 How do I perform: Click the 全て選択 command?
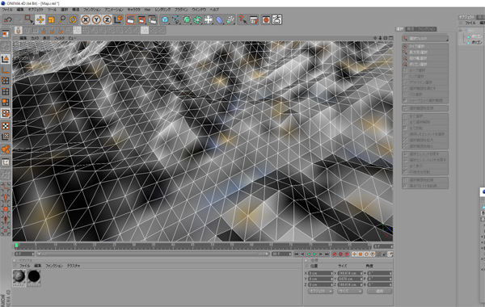tap(425, 116)
